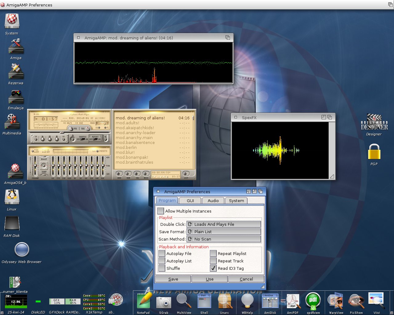Viewport: 394px width, 315px height.
Task: Enable Allow Multiple Instances checkbox
Action: [x=161, y=211]
